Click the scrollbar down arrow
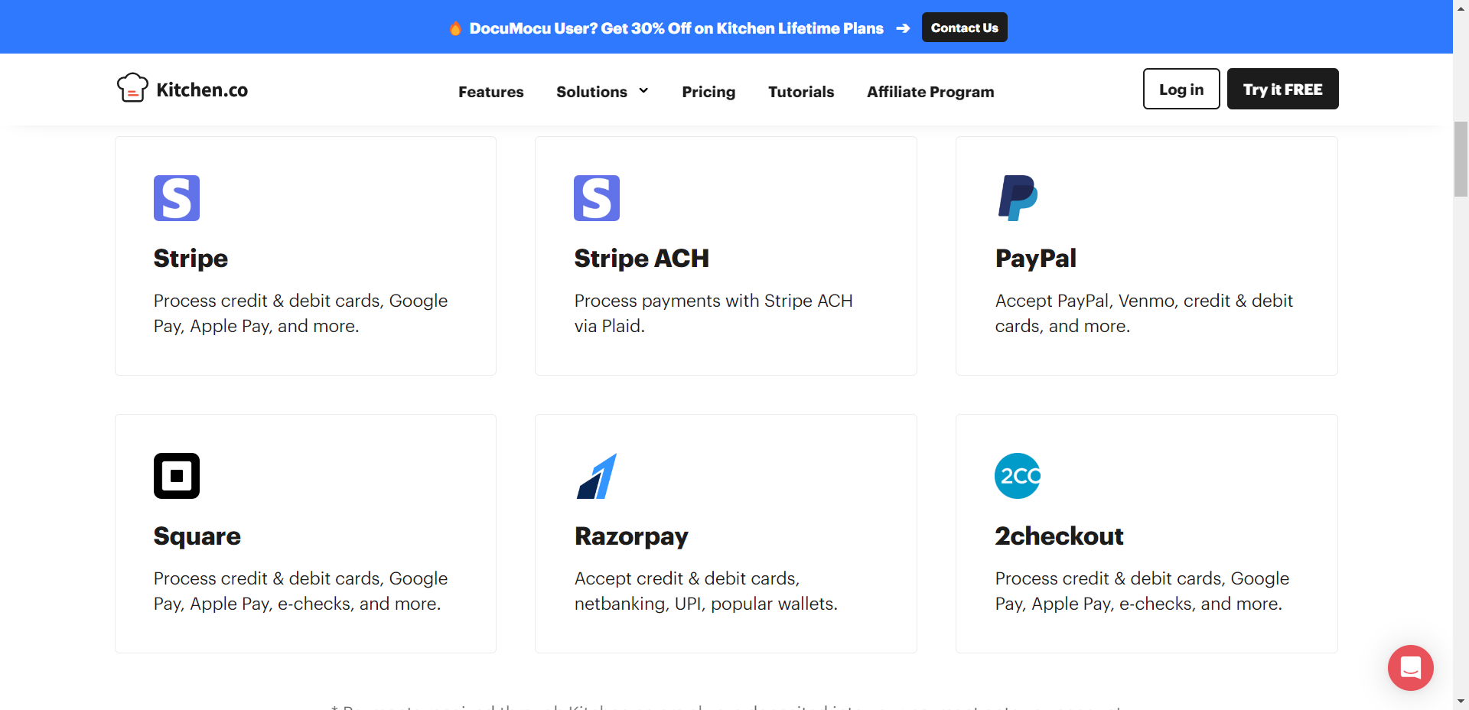The width and height of the screenshot is (1469, 710). [1461, 701]
